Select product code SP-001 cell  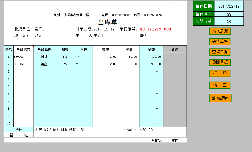pyautogui.click(x=24, y=57)
